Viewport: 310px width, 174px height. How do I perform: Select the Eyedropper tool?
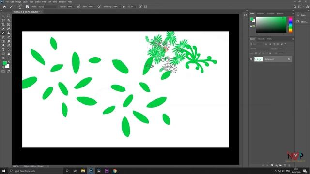coord(3,29)
